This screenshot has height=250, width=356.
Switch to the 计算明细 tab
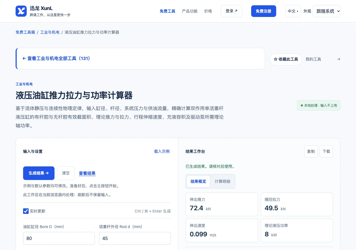pos(222,181)
